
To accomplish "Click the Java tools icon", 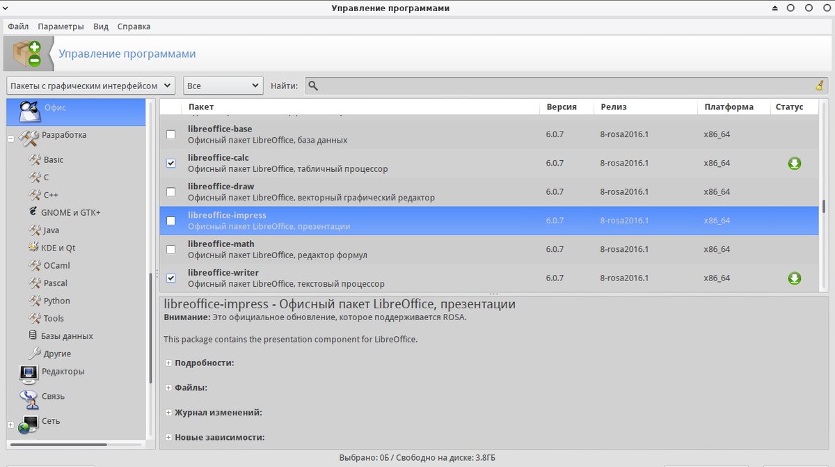I will pyautogui.click(x=34, y=230).
